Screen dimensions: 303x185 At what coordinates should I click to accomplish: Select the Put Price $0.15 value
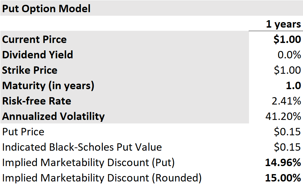click(x=287, y=132)
